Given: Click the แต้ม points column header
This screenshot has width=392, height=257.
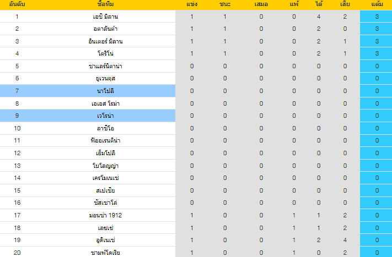Looking at the screenshot, I should [x=377, y=4].
